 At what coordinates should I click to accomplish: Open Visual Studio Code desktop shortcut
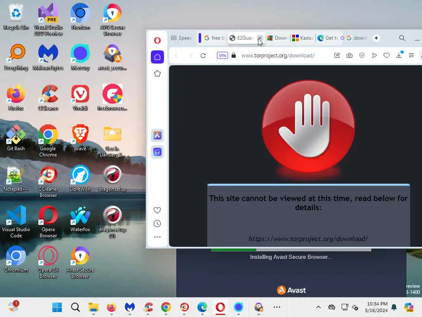coord(16,222)
